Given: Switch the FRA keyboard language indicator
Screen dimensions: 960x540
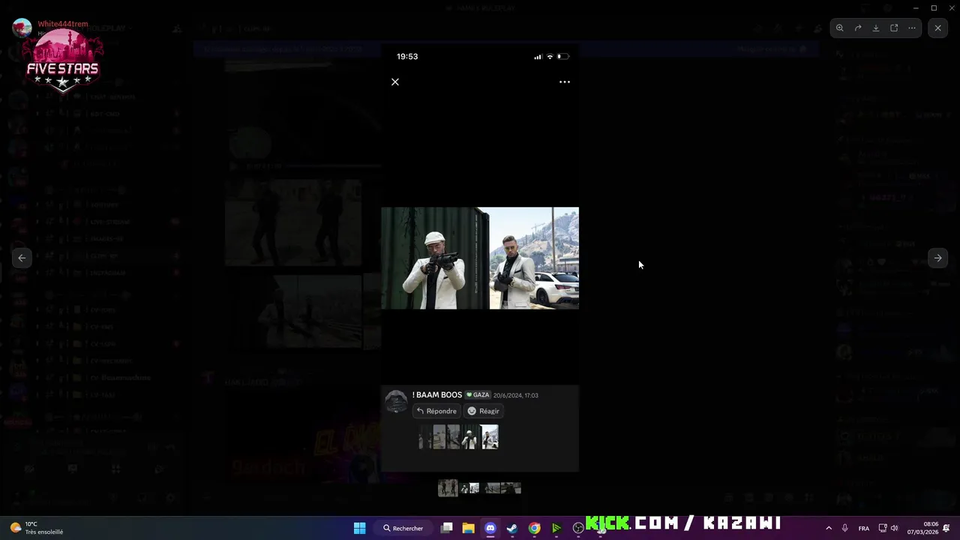Looking at the screenshot, I should point(864,528).
